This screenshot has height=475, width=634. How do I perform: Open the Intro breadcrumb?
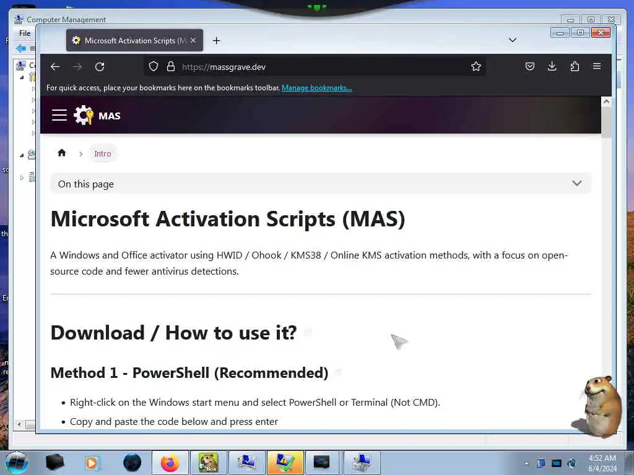pos(103,153)
